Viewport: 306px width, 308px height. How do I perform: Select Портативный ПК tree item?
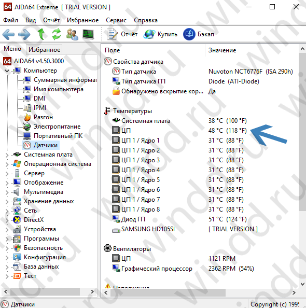53,136
